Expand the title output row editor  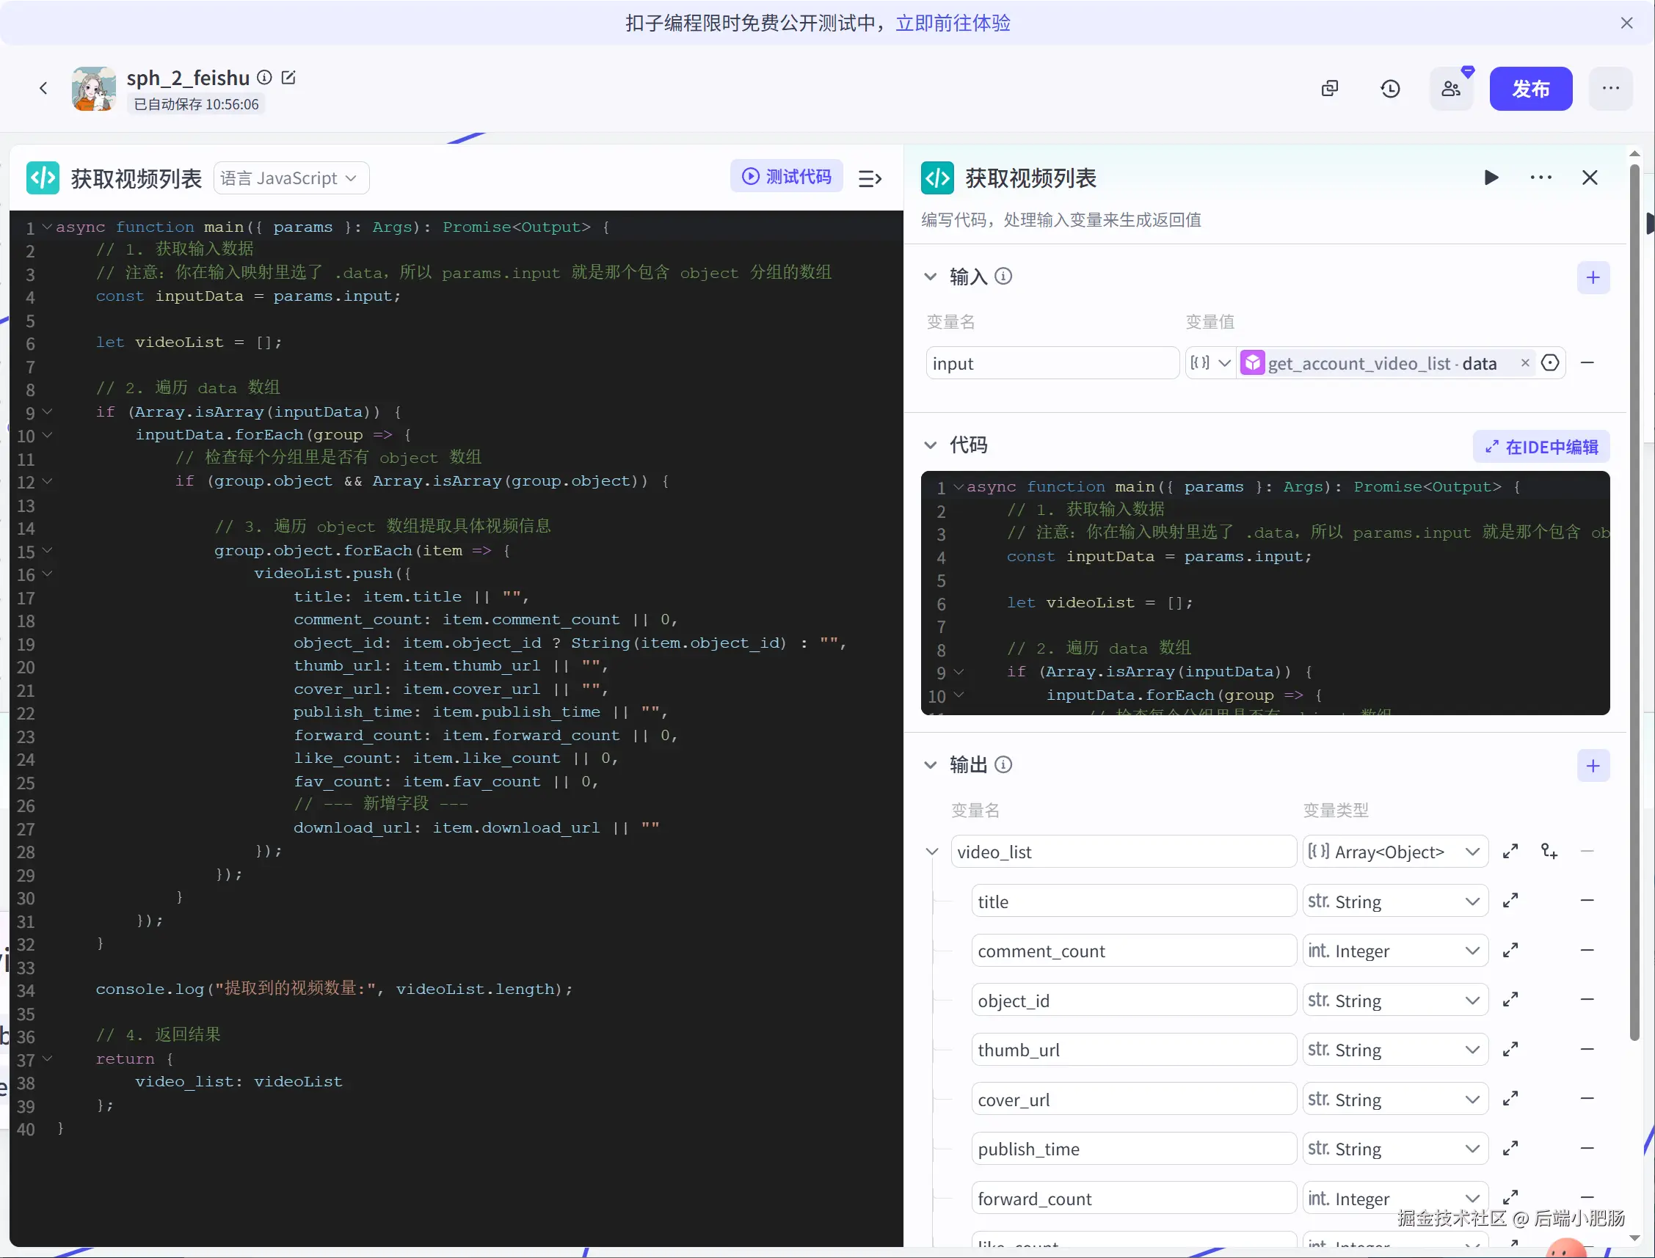(x=1510, y=901)
